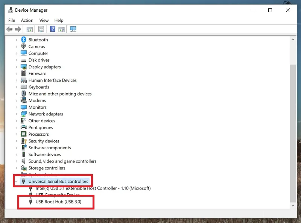Expand the Software devices category
The width and height of the screenshot is (301, 223).
[x=17, y=155]
